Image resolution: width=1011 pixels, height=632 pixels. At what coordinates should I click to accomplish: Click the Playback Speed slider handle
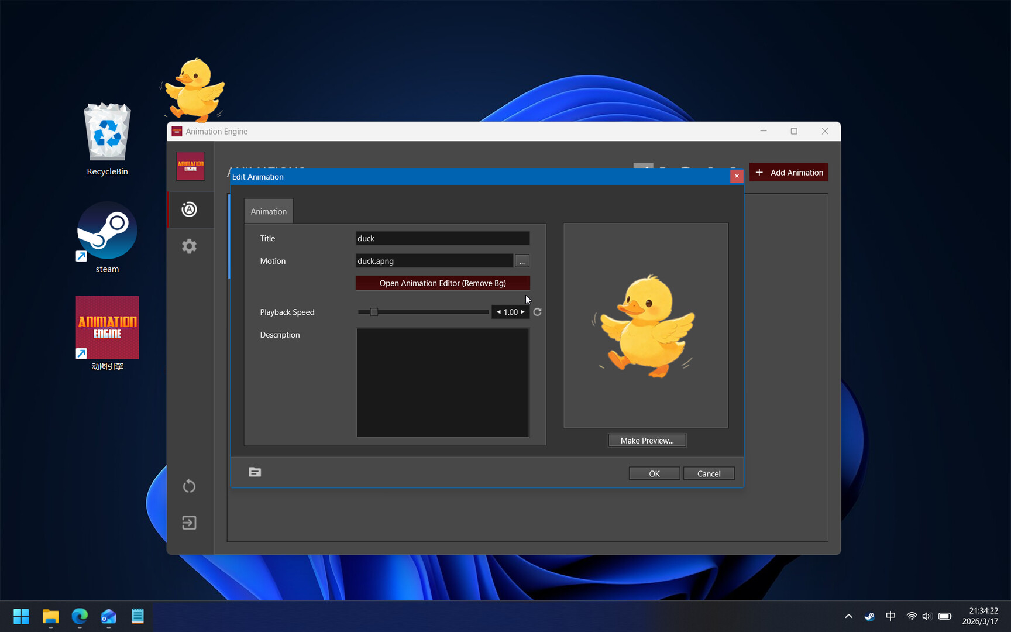[x=374, y=312]
